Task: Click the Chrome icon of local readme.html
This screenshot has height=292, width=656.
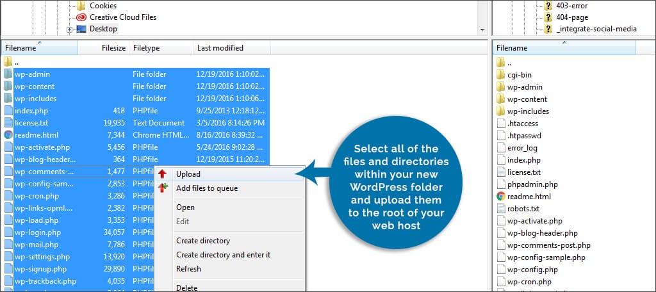Action: pyautogui.click(x=8, y=134)
